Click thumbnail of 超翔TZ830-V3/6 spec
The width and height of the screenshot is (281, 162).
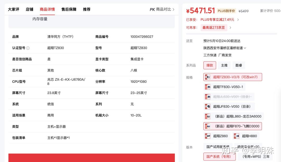coord(208,77)
